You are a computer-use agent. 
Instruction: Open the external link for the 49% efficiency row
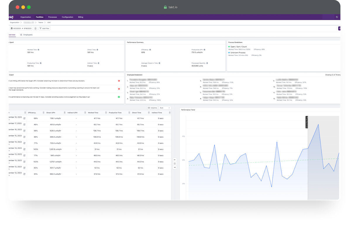click(x=25, y=137)
